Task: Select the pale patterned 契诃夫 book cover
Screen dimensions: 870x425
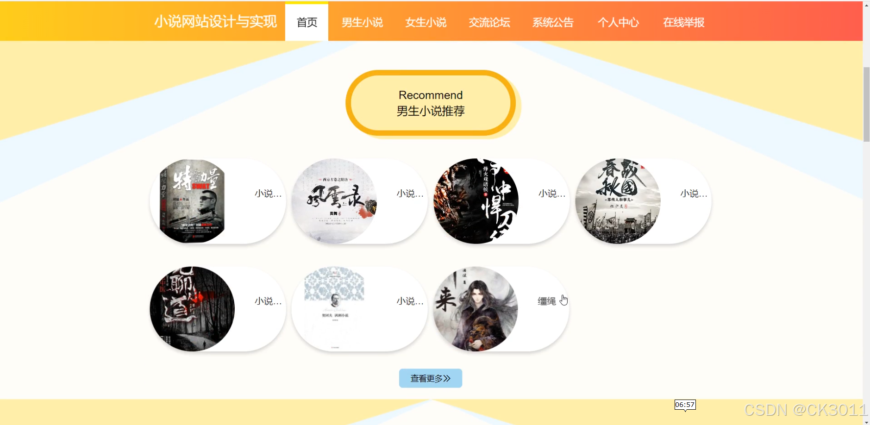Action: click(334, 309)
